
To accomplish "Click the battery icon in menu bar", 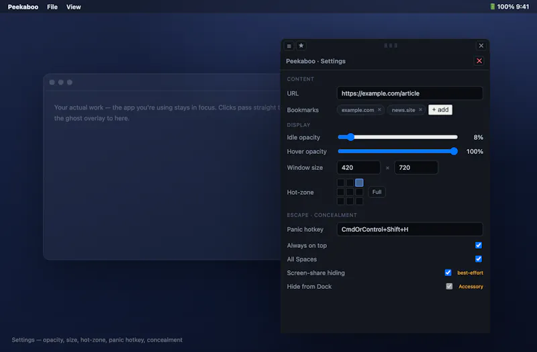I will pyautogui.click(x=492, y=7).
